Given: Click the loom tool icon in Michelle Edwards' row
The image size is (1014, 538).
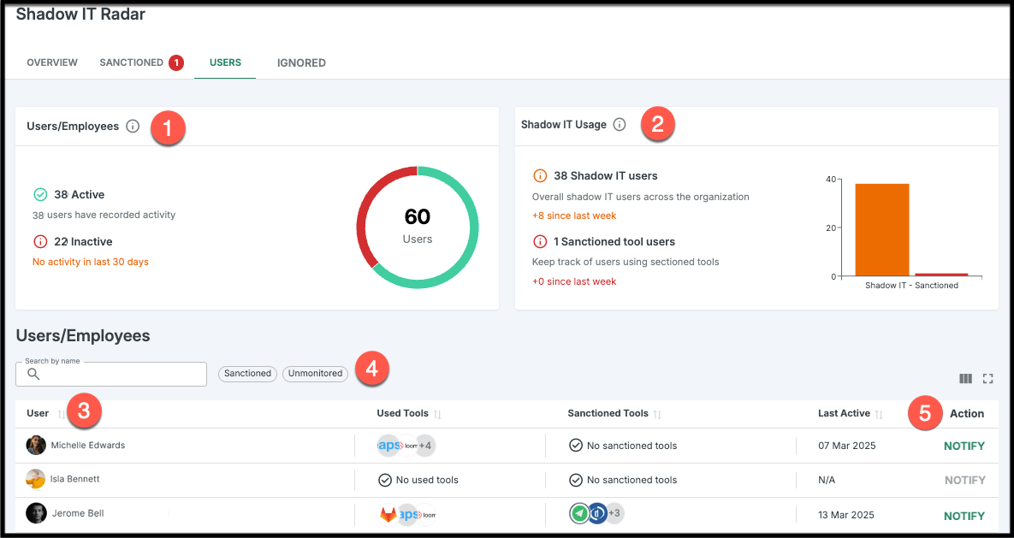Looking at the screenshot, I should coord(409,446).
